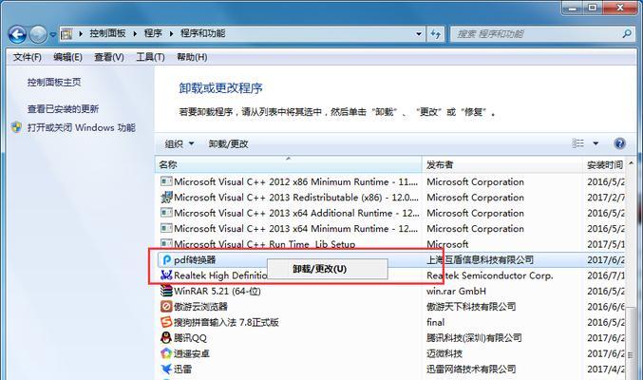Click the shield icon beside Windows 功能
The height and width of the screenshot is (380, 643).
coord(16,127)
